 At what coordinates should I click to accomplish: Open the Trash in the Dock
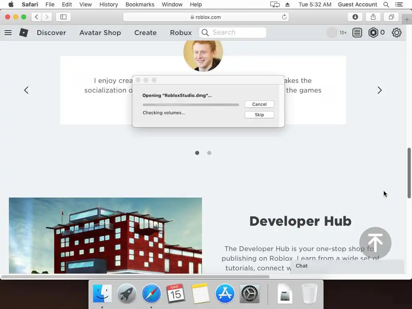[309, 293]
